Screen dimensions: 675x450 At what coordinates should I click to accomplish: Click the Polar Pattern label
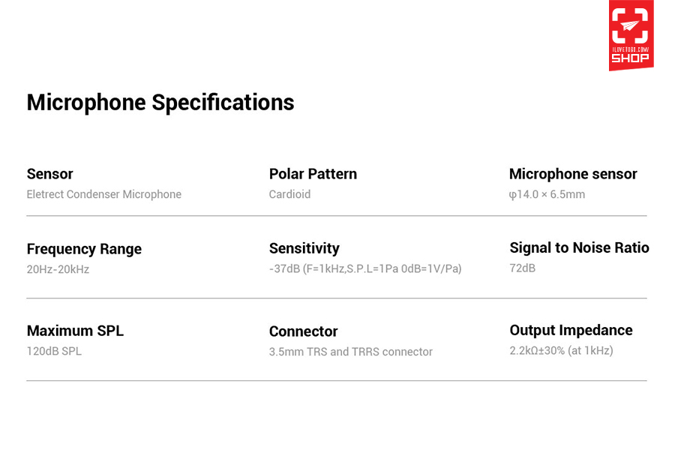pos(313,174)
